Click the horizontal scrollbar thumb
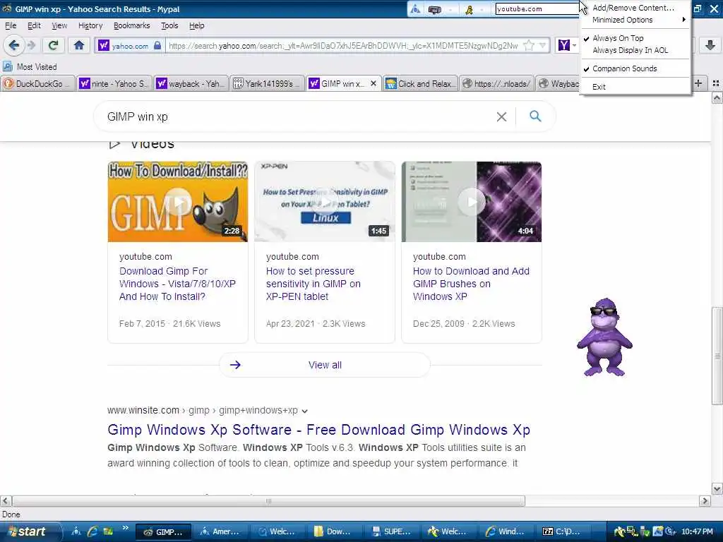The height and width of the screenshot is (542, 723). (x=268, y=501)
